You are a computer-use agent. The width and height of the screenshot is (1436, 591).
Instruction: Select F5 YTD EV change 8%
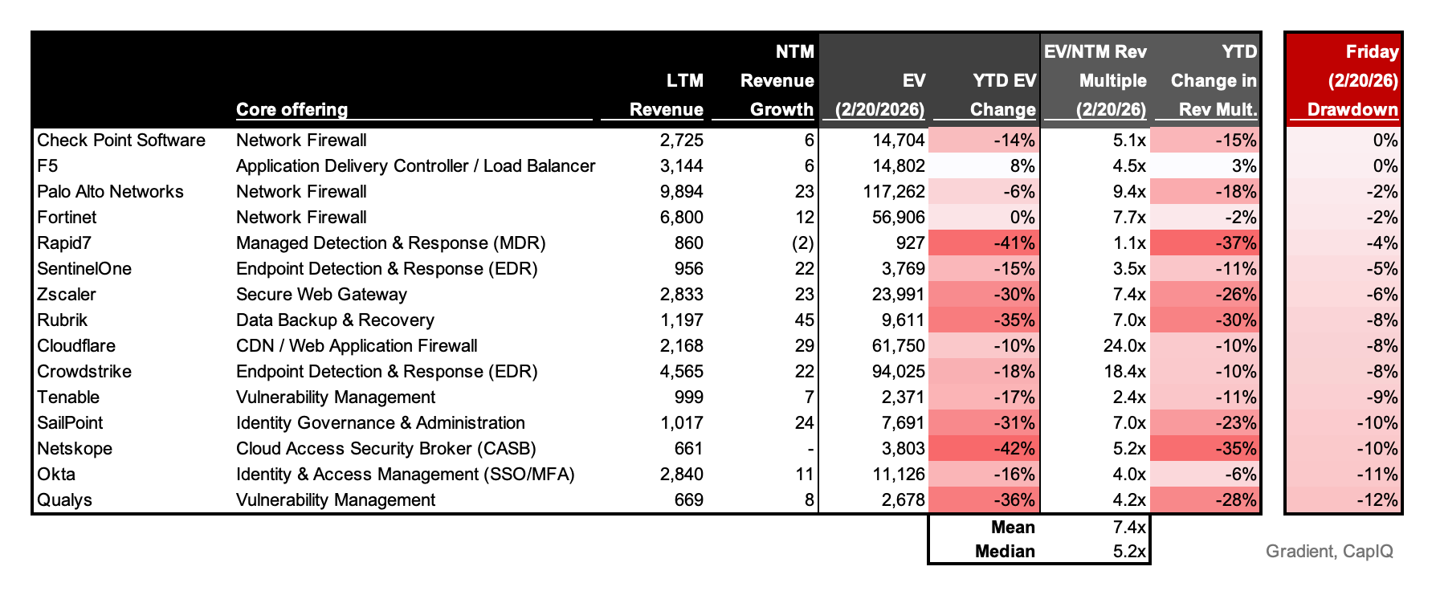click(x=1022, y=165)
